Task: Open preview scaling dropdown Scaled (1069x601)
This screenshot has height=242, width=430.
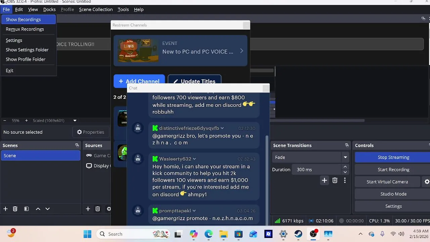Action: (55, 120)
